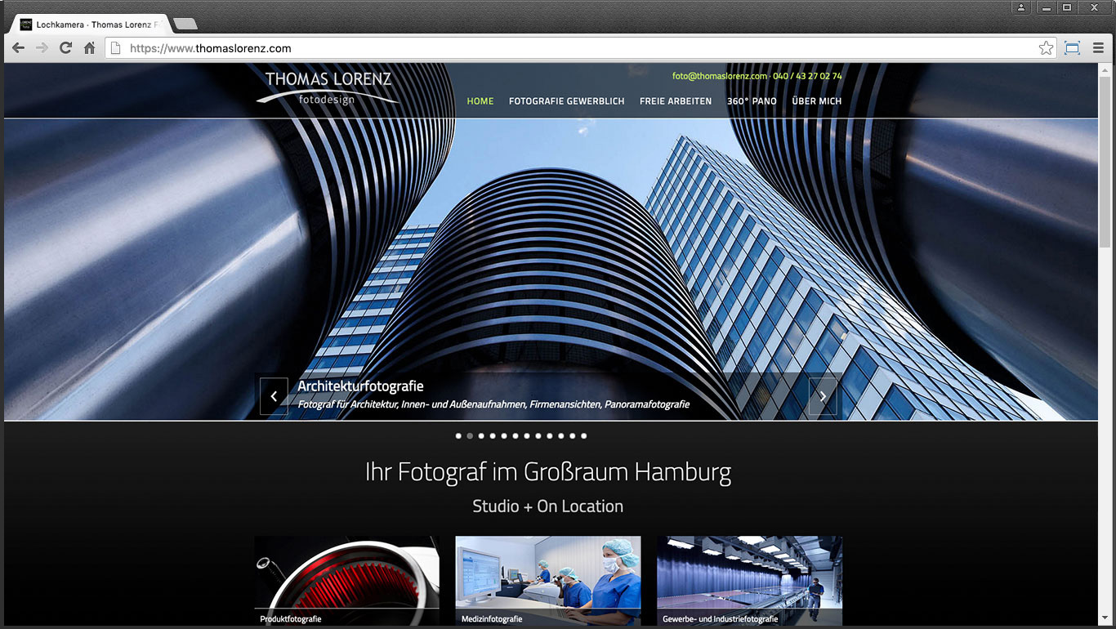Image resolution: width=1116 pixels, height=629 pixels.
Task: Open the Chrome hamburger menu
Action: click(1098, 48)
